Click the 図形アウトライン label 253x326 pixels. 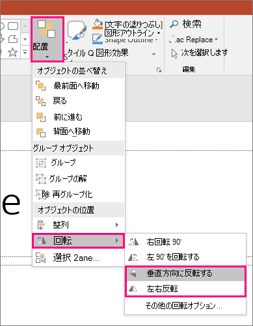click(x=129, y=33)
